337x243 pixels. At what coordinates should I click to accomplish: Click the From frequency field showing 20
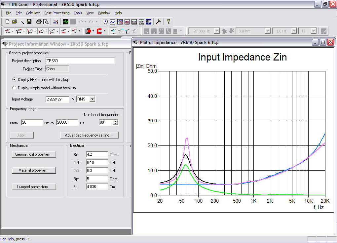click(x=32, y=123)
